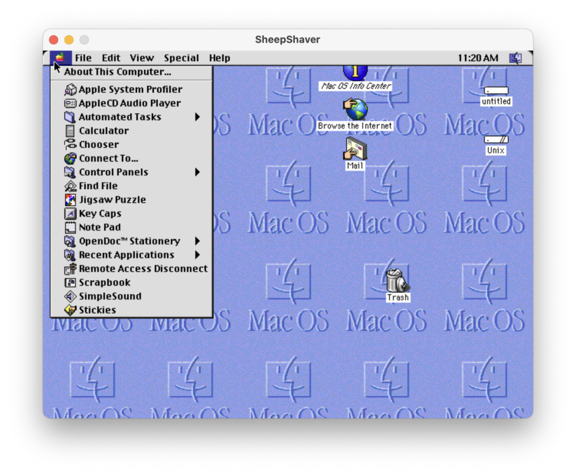Viewport: 576px width, 475px height.
Task: Open the Help menu
Action: [x=219, y=58]
